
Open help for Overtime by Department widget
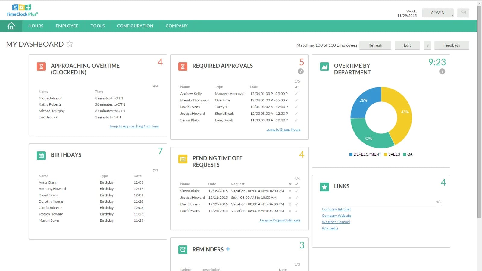(442, 71)
